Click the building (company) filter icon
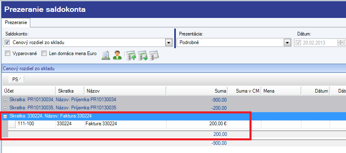Screen dimensions: 346x153 tap(106, 55)
